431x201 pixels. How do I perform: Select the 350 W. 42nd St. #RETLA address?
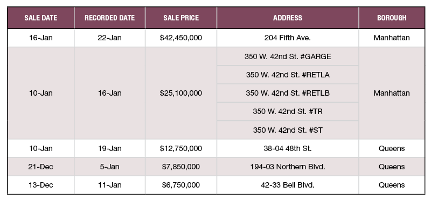[288, 75]
